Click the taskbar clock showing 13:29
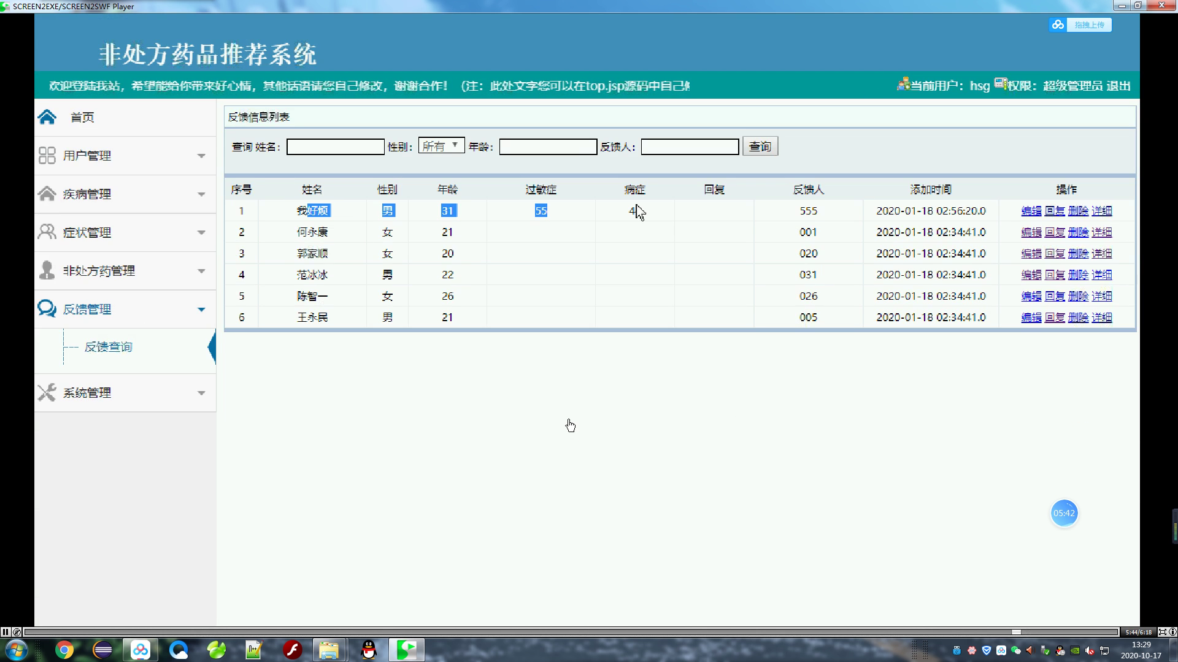This screenshot has width=1178, height=662. point(1141,645)
